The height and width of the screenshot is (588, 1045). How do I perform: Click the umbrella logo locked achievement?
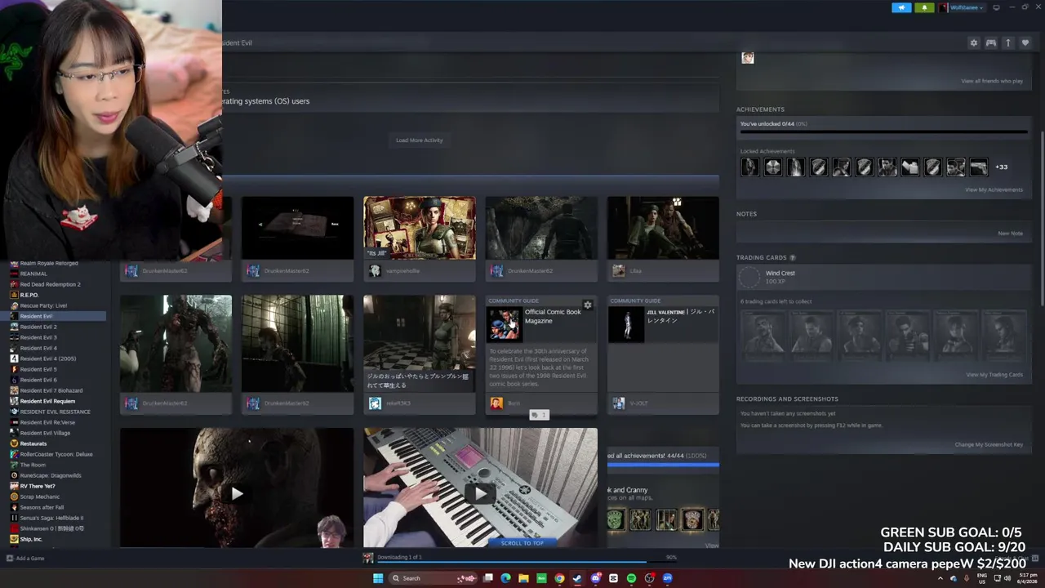(772, 167)
